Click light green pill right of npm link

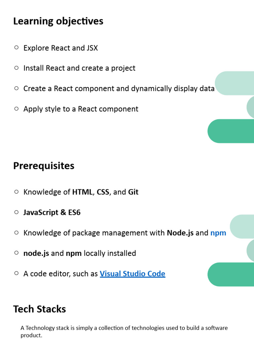pyautogui.click(x=242, y=226)
